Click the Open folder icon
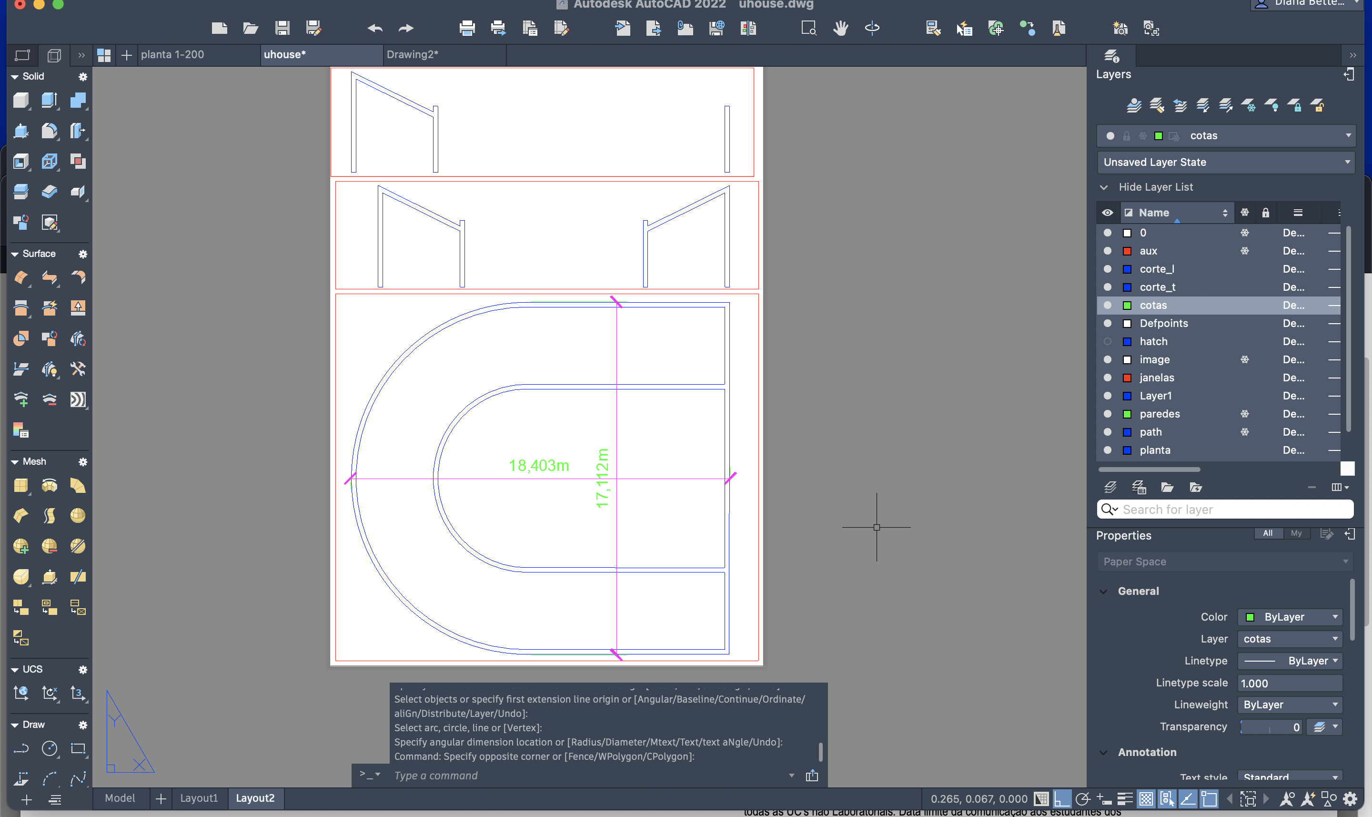 point(250,28)
